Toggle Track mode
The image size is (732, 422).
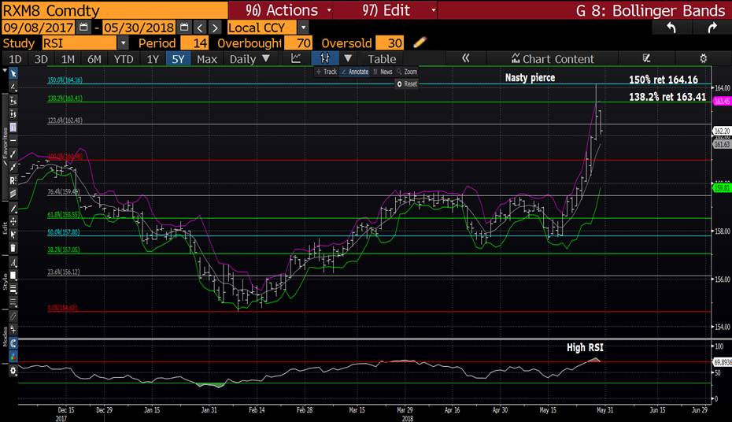pyautogui.click(x=327, y=72)
